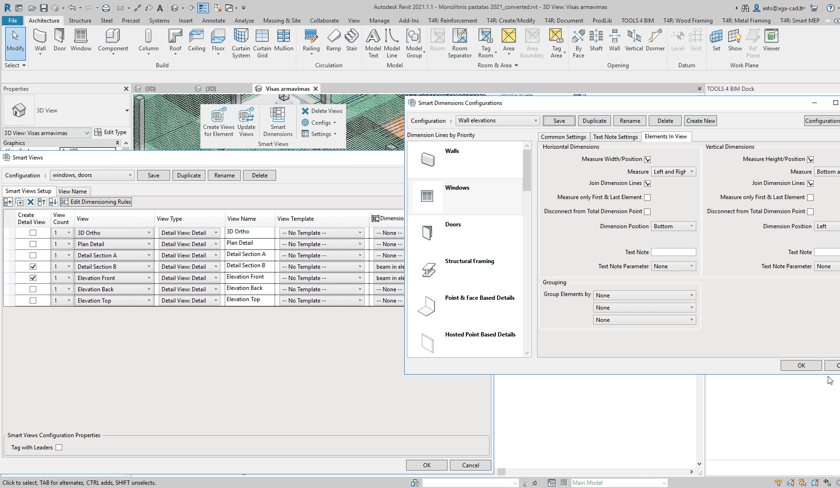Click Duplicate in Smart Views dialog
This screenshot has height=488, width=840.
click(x=189, y=176)
